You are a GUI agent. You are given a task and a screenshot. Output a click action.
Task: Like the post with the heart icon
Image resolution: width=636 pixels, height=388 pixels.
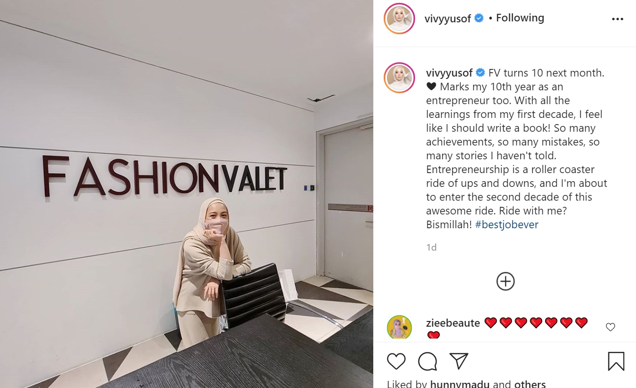pyautogui.click(x=396, y=361)
